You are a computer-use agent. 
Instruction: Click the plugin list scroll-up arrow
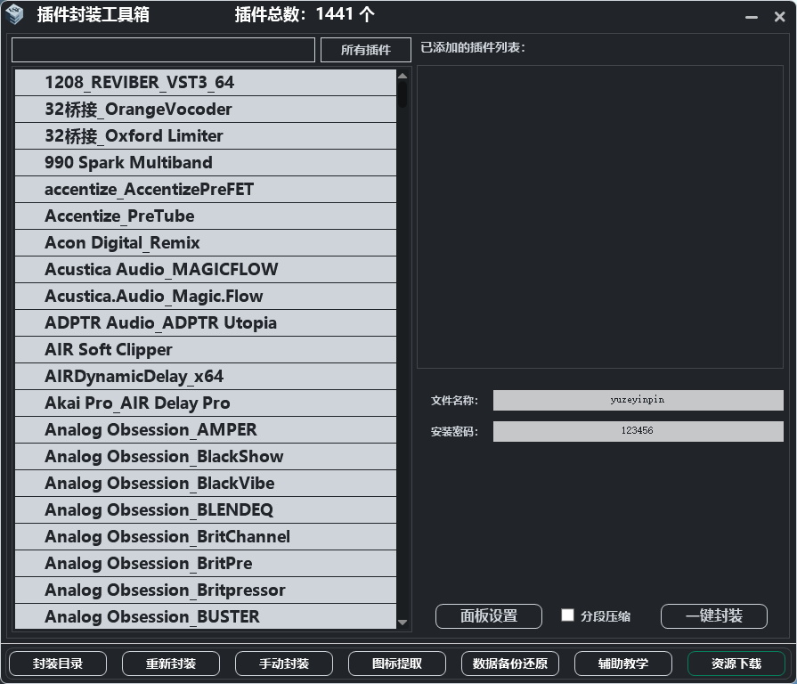tap(403, 77)
